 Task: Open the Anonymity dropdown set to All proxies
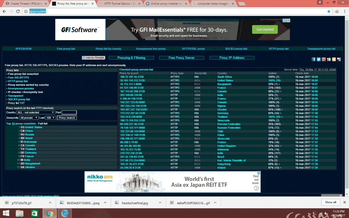pos(29,118)
